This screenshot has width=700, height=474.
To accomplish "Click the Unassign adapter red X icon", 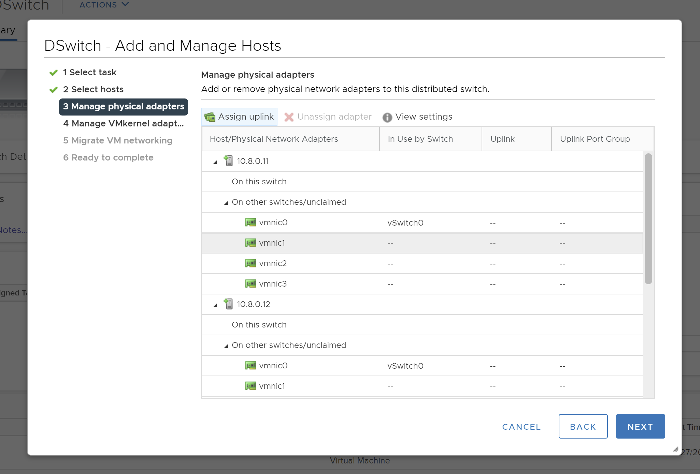I will pos(289,117).
